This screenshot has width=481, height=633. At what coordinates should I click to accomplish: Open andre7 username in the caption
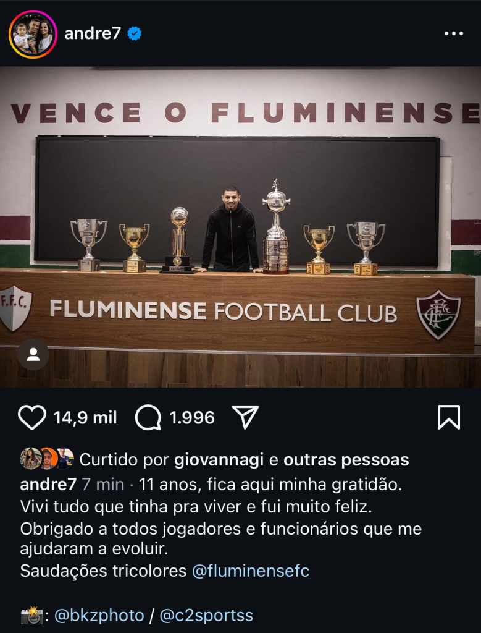[48, 485]
